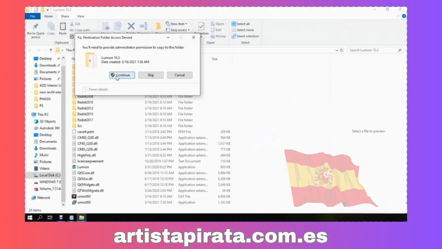Viewport: 442px width, 249px height.
Task: Select the Qt5Core.dll file
Action: tap(86, 173)
